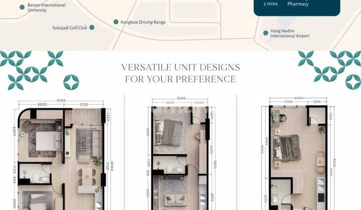Select the Sukajadi Golf Club map pin

92,27
